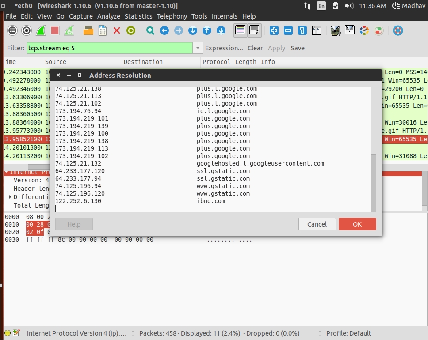Open the Help menu in the menu bar
The height and width of the screenshot is (340, 428).
coord(249,16)
